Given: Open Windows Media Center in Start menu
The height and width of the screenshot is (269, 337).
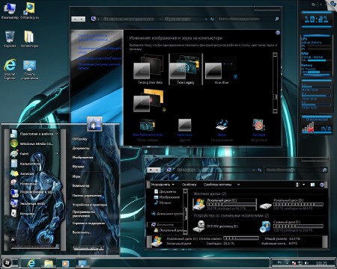Looking at the screenshot, I should [36, 143].
